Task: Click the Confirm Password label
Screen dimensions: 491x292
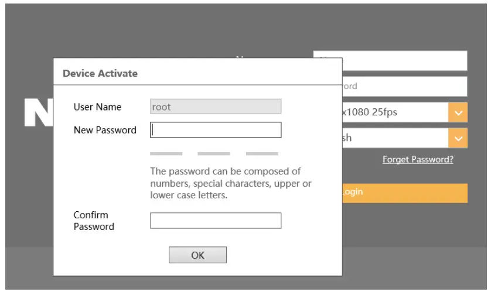Action: tap(94, 221)
